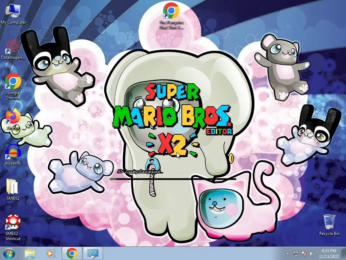Select the Google Chrome desktop shortcut
The image size is (346, 260).
[13, 86]
